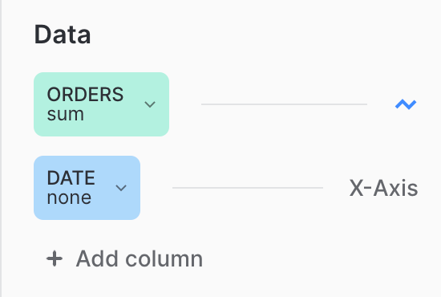Image resolution: width=441 pixels, height=297 pixels.
Task: Click the connector line beside ORDERS pill
Action: pos(284,104)
